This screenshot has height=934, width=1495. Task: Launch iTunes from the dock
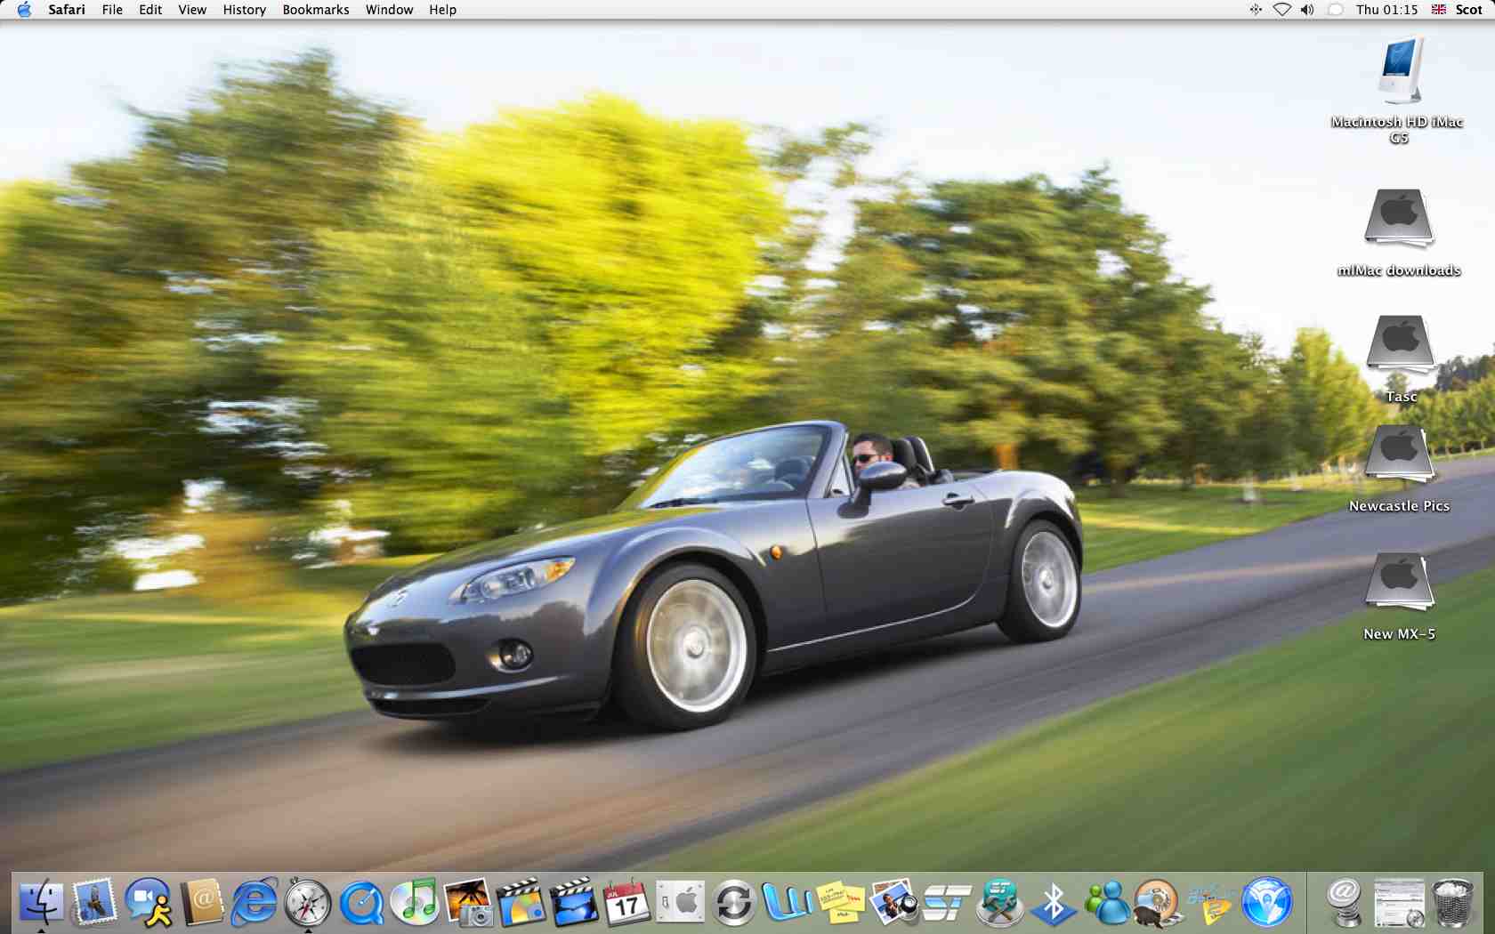click(x=415, y=903)
